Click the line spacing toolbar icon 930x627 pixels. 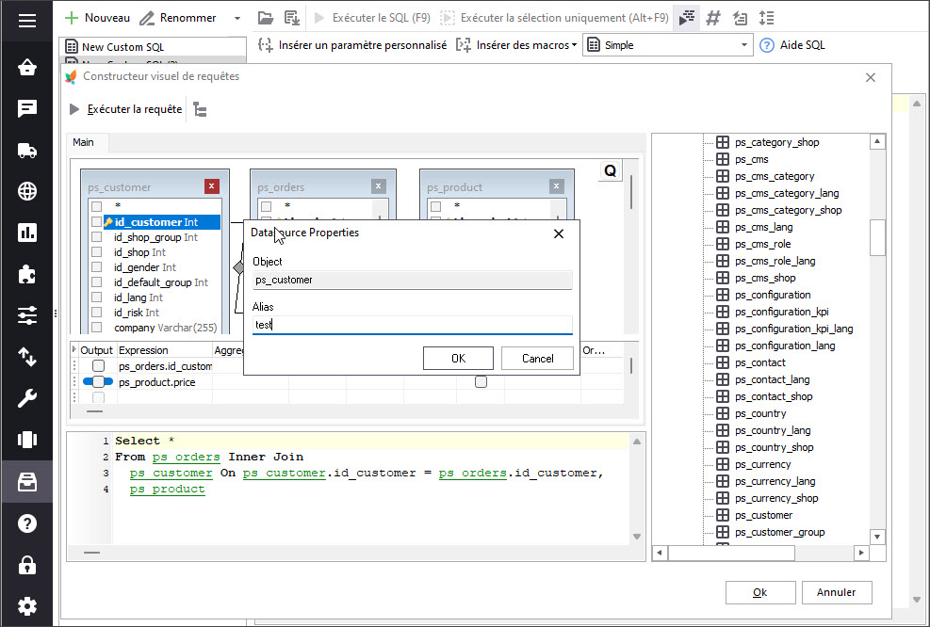click(766, 18)
